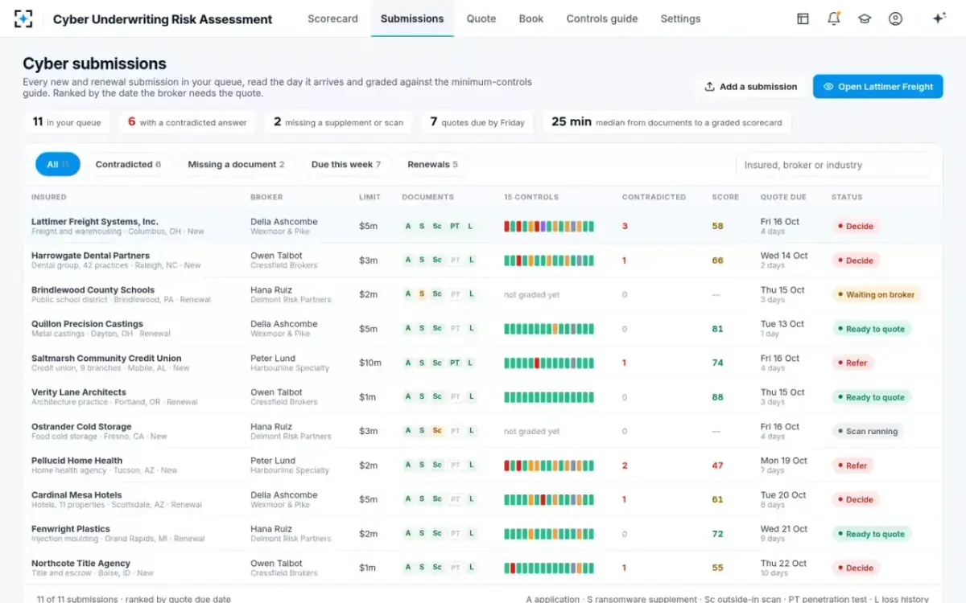Screen dimensions: 966x603
Task: Sort by the Quote Due column header
Action: tap(783, 197)
